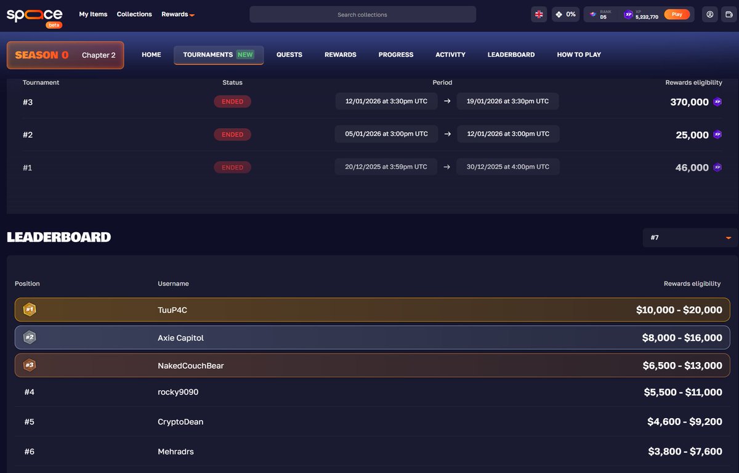Select the UK flag language icon
The image size is (739, 473).
point(539,14)
